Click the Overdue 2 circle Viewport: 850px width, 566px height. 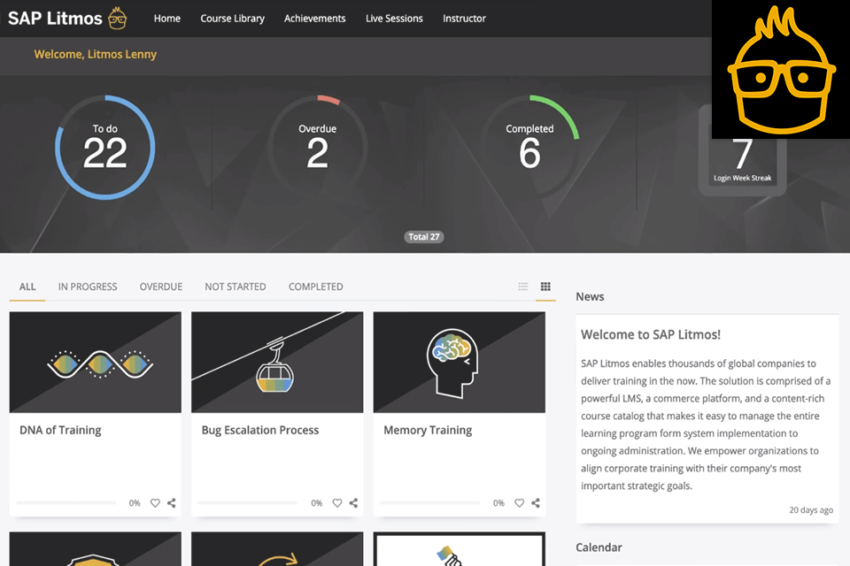(318, 148)
